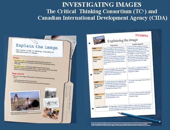
Task: Click the highlighted General information bullet
Action: point(35,69)
